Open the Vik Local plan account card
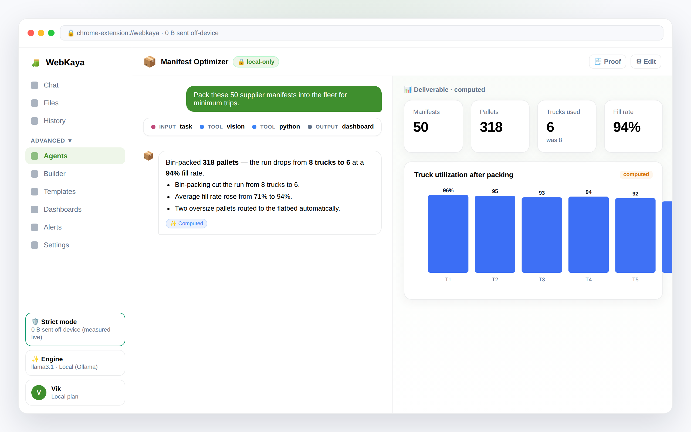This screenshot has height=432, width=691. [x=75, y=393]
